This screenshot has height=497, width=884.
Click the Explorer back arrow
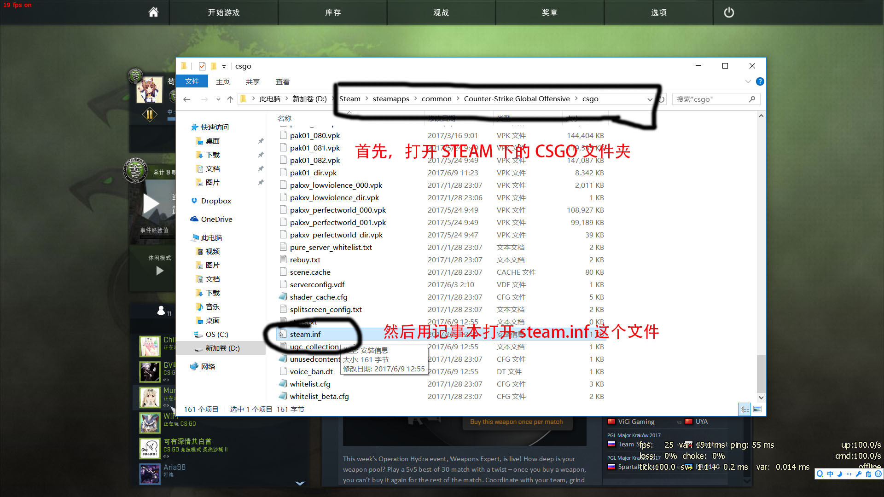(186, 99)
